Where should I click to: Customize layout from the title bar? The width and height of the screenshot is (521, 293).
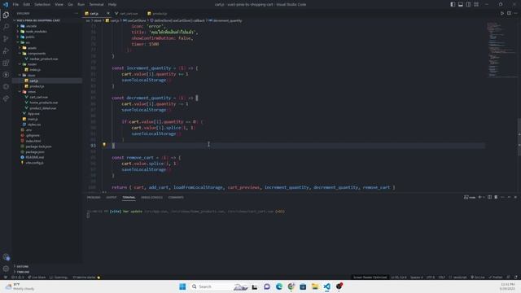click(x=476, y=4)
